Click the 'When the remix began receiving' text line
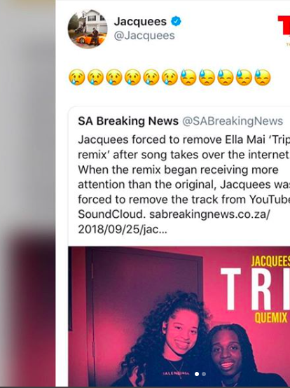Viewport: 290px width, 388px height. coord(178,169)
